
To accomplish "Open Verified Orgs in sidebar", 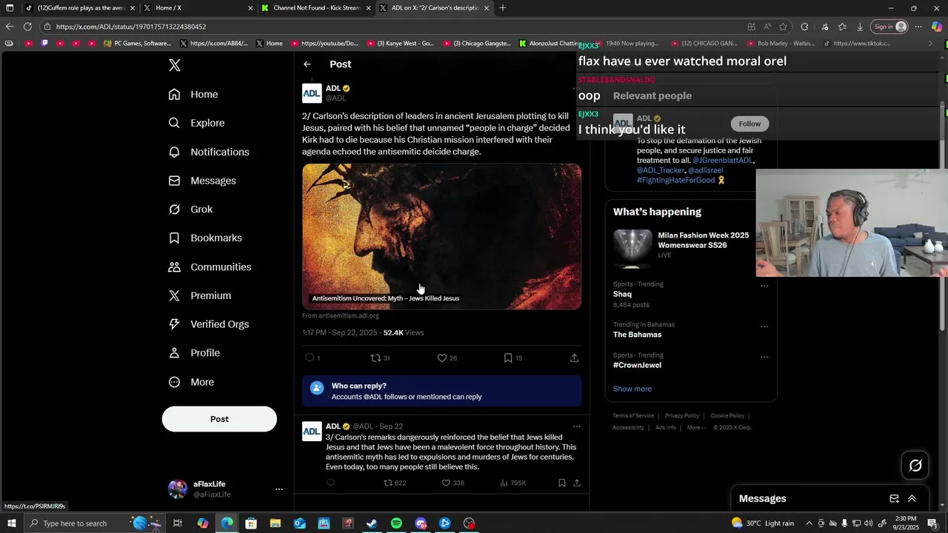I will [209, 324].
